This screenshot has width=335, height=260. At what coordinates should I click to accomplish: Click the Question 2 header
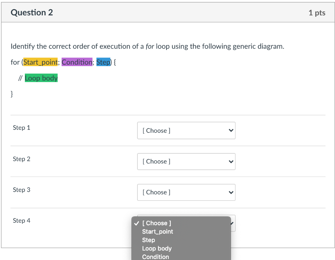coord(32,12)
